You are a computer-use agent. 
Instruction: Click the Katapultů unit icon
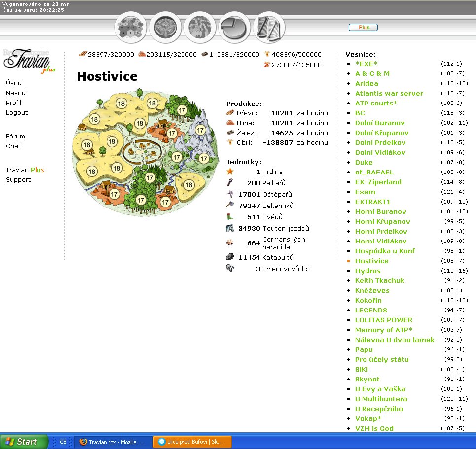230,257
